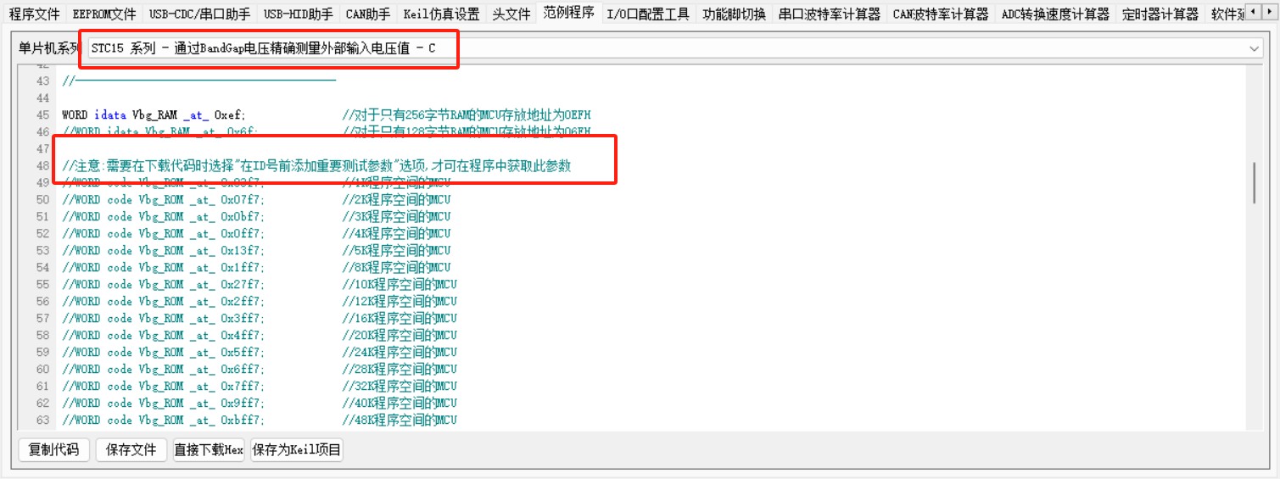Select the 范例程序 tab
Viewport: 1280px width, 479px height.
569,13
